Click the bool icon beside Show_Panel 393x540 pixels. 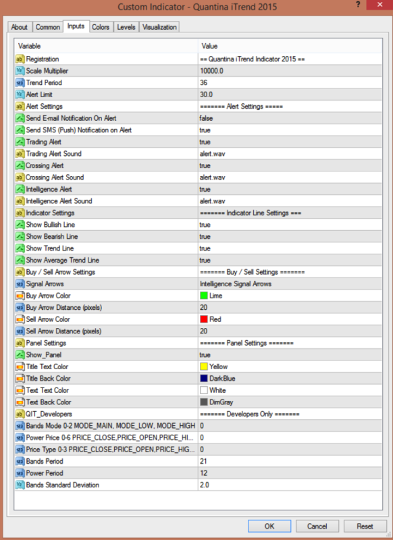point(20,355)
